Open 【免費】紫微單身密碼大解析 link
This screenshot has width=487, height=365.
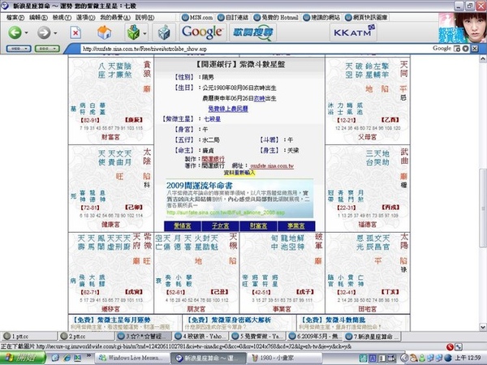click(228, 320)
